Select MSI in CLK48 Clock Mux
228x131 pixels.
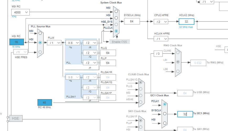141,95
